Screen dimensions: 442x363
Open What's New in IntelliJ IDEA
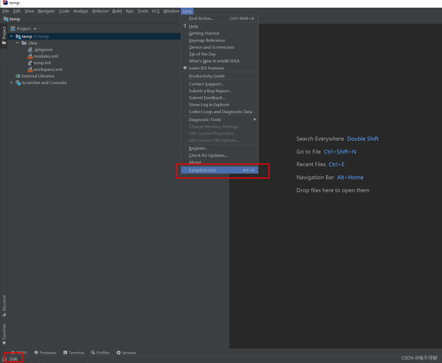pos(220,61)
